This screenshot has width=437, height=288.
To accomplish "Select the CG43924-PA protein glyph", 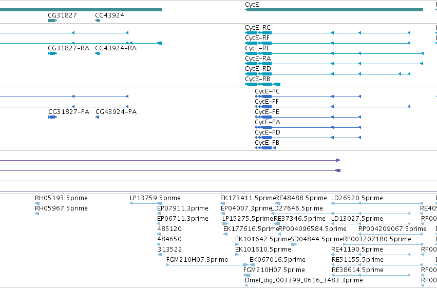I will pyautogui.click(x=97, y=117).
